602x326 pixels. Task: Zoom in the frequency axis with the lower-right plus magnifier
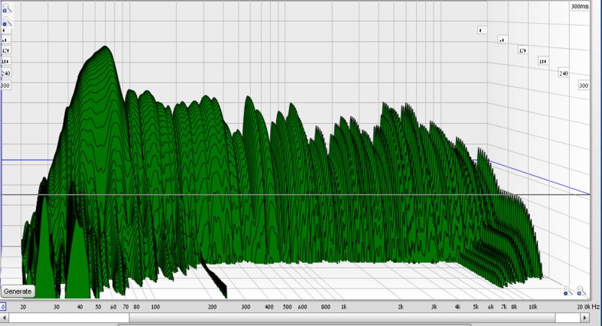[581, 291]
